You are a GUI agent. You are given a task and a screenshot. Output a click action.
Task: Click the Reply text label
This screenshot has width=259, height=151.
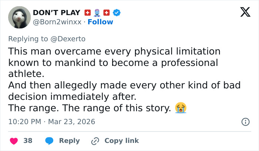click(x=69, y=141)
